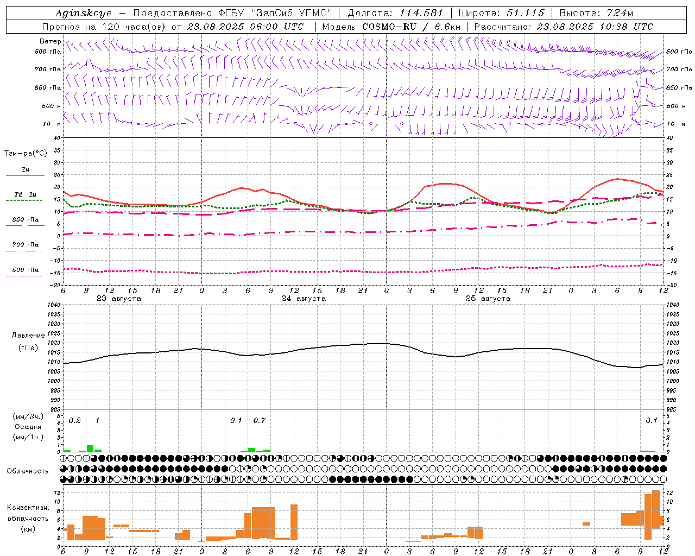This screenshot has width=695, height=556.
Task: Click the Ветер wind panel label
Action: coord(50,41)
